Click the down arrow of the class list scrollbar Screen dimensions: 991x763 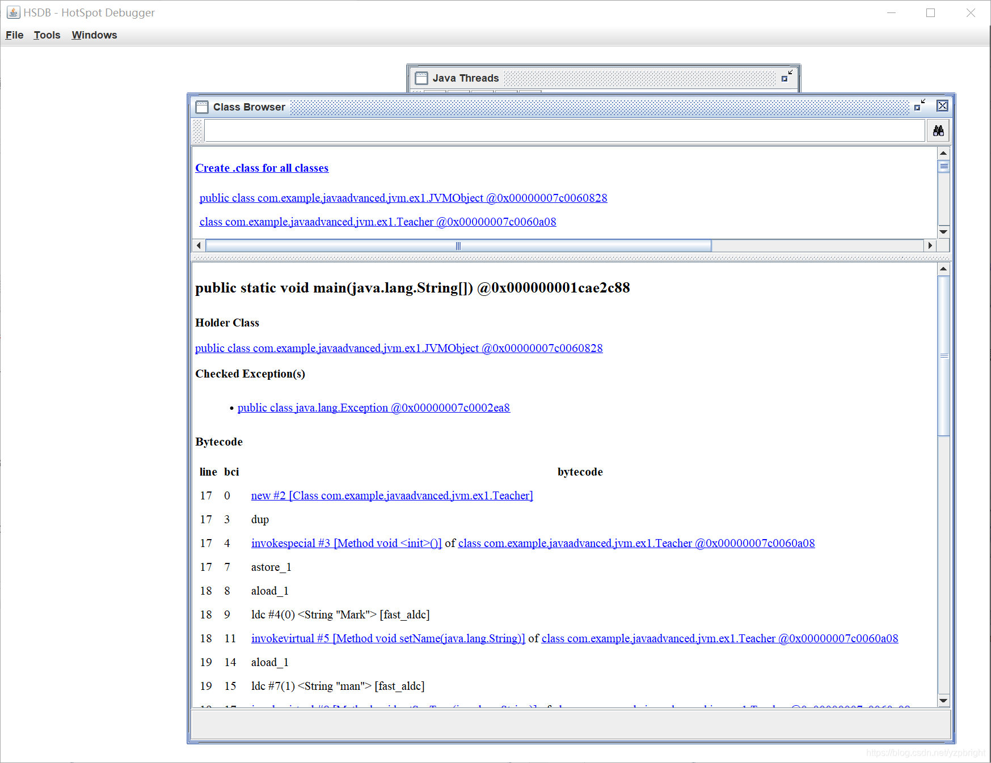(x=943, y=231)
